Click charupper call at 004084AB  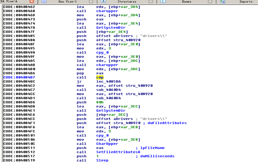click(x=107, y=65)
